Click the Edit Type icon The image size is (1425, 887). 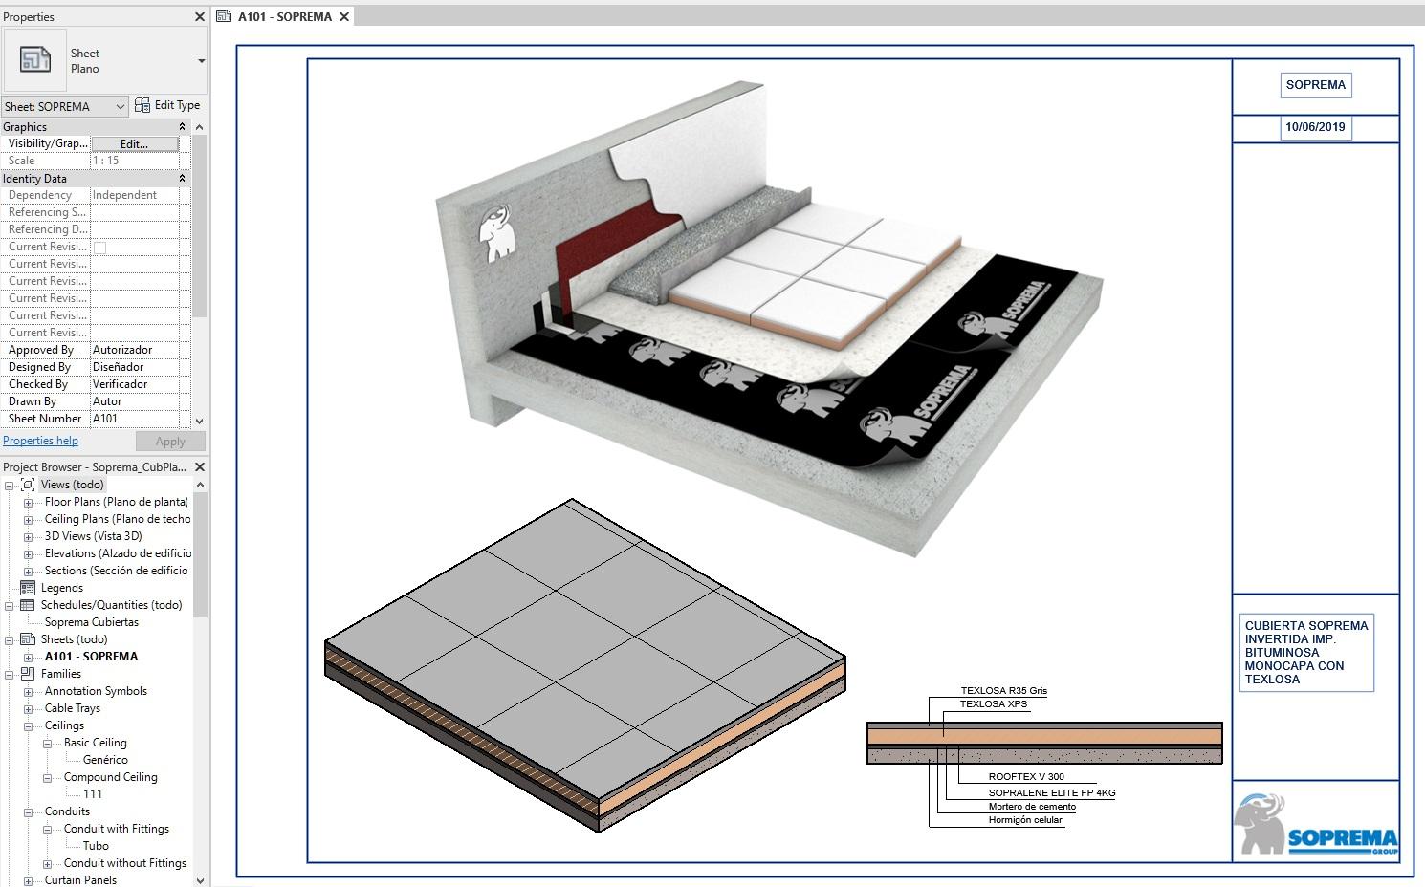click(x=142, y=105)
